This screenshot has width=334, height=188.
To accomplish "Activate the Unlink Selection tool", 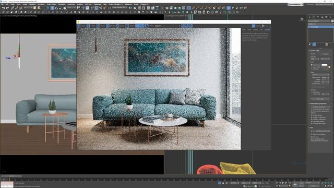I will [x=16, y=8].
